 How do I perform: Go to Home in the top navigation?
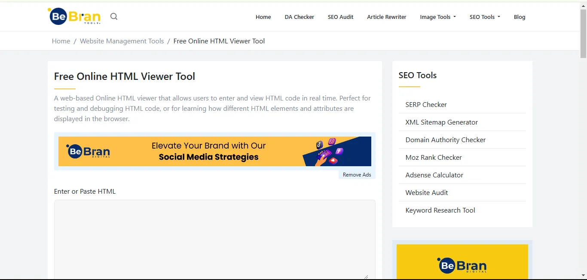263,17
